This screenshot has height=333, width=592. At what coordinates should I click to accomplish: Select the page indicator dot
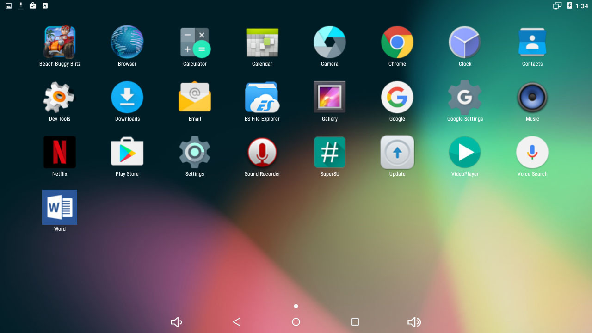point(296,306)
